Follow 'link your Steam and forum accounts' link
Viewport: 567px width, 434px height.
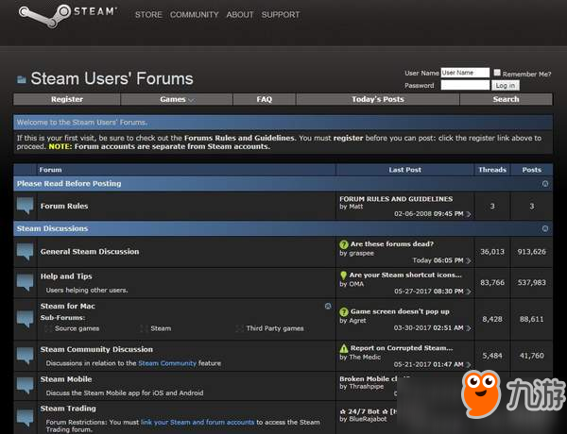pyautogui.click(x=198, y=422)
